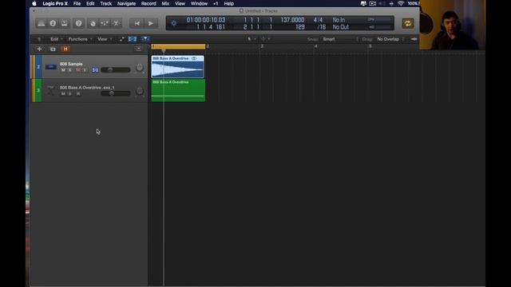Viewport: 511px width, 287px height.
Task: Toggle the automation show/hide button
Action: tap(121, 39)
